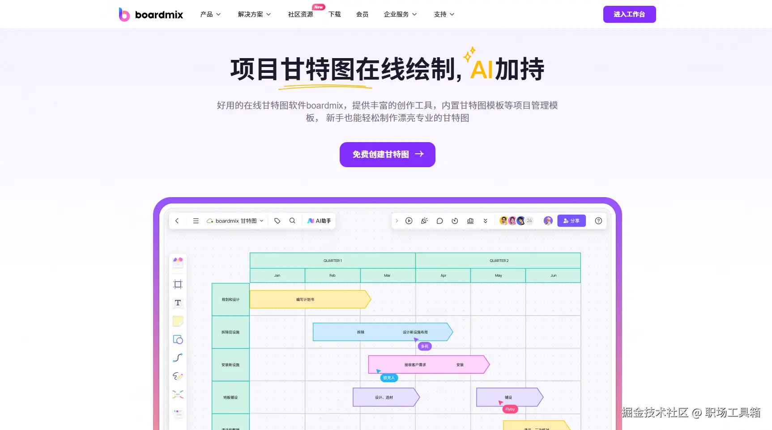
Task: Click the collaborator avatars group
Action: coord(516,221)
